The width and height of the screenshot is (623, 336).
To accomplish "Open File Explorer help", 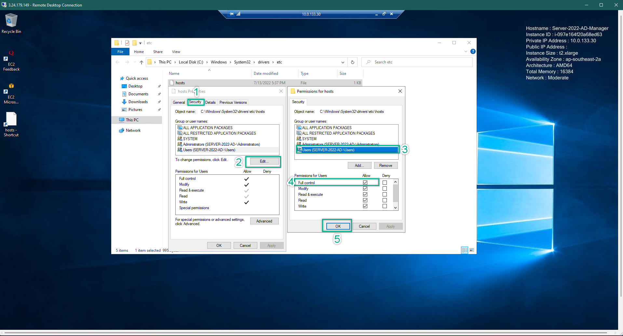I will (x=473, y=51).
